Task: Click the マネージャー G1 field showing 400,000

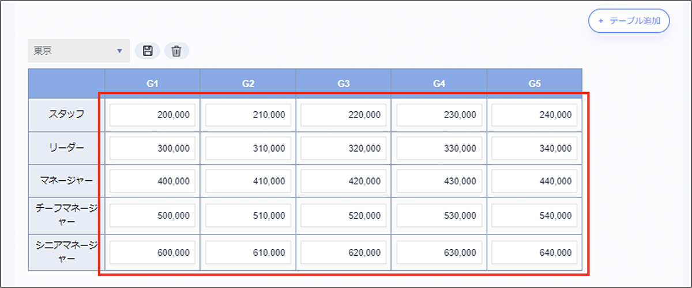Action: pos(153,181)
